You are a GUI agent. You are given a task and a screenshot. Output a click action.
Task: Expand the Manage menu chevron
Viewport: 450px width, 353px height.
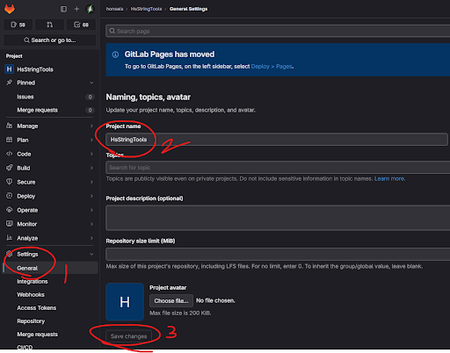(91, 126)
